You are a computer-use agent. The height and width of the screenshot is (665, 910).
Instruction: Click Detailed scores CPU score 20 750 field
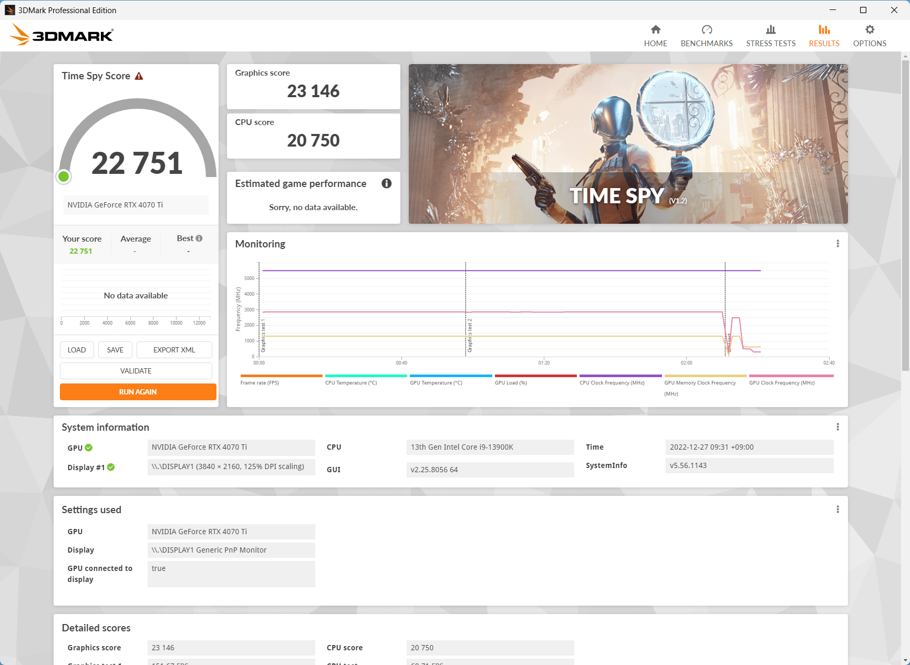point(490,648)
